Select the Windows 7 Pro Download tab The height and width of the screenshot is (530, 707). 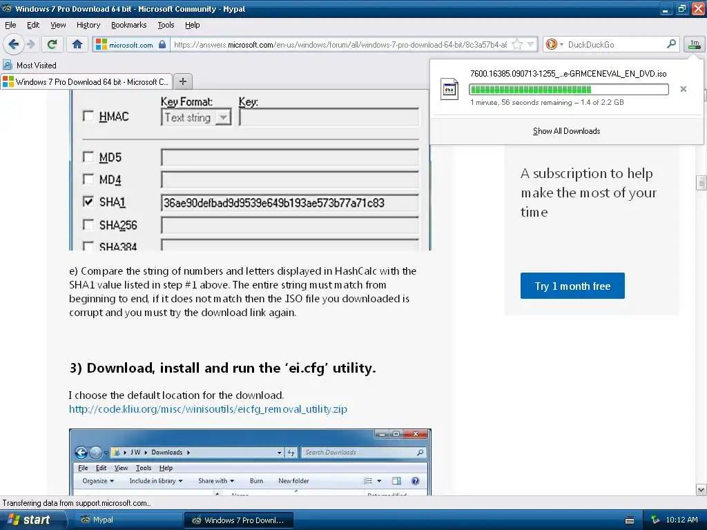point(86,81)
